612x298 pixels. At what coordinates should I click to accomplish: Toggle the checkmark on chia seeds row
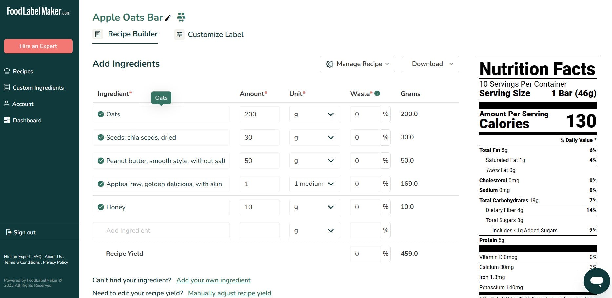click(x=101, y=137)
